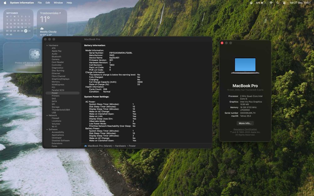Select Thunderbolt/USB4 in the sidebar
The width and height of the screenshot is (314, 196).
[x=61, y=110]
